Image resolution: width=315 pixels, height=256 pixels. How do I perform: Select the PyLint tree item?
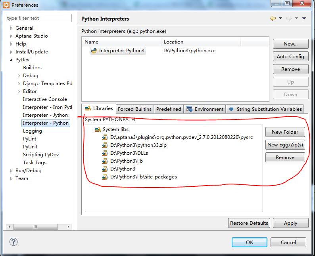click(29, 139)
